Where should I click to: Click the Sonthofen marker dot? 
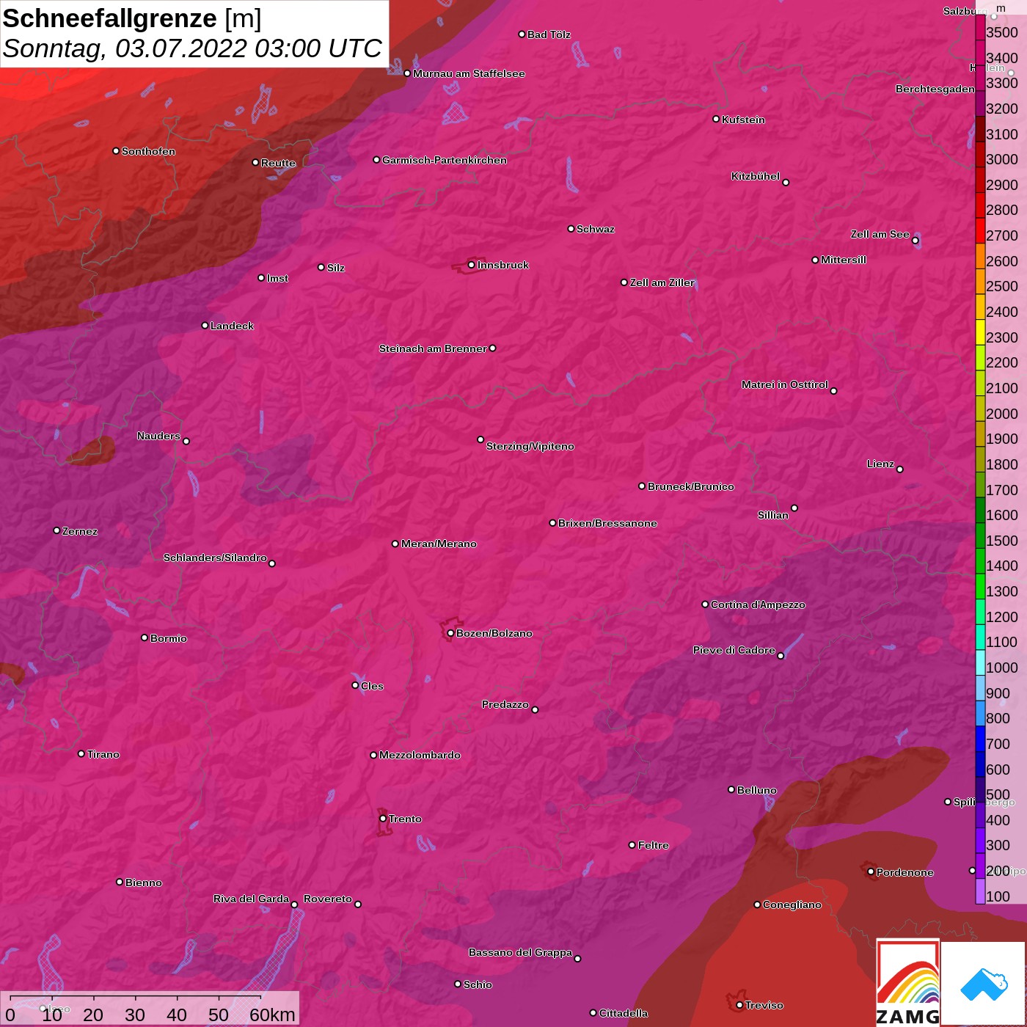116,151
